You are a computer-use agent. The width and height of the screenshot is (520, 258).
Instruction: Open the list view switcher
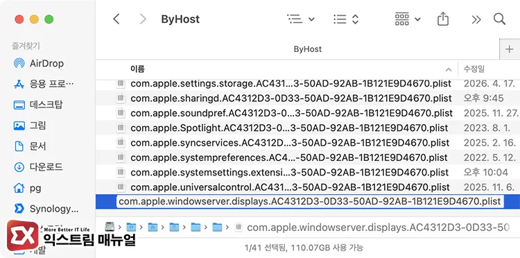pyautogui.click(x=346, y=19)
